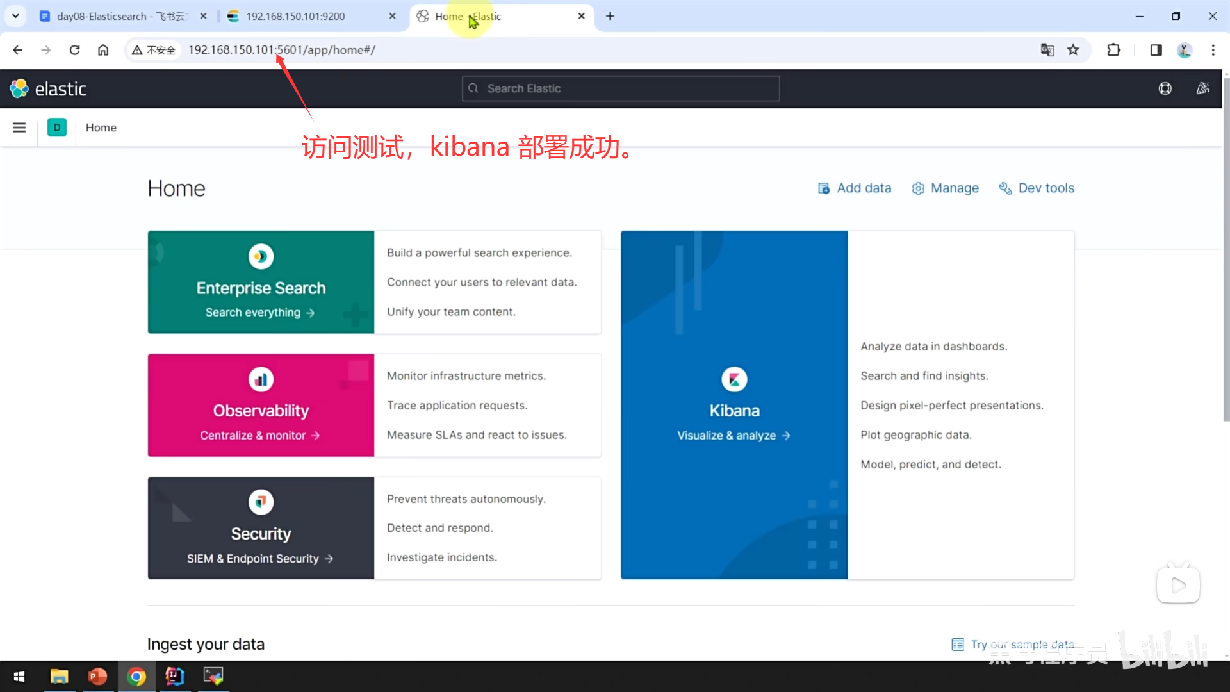Bookmark page with the star icon
This screenshot has width=1230, height=692.
click(1073, 50)
